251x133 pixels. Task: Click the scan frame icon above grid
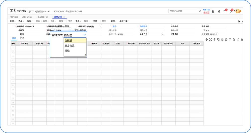click(211, 39)
